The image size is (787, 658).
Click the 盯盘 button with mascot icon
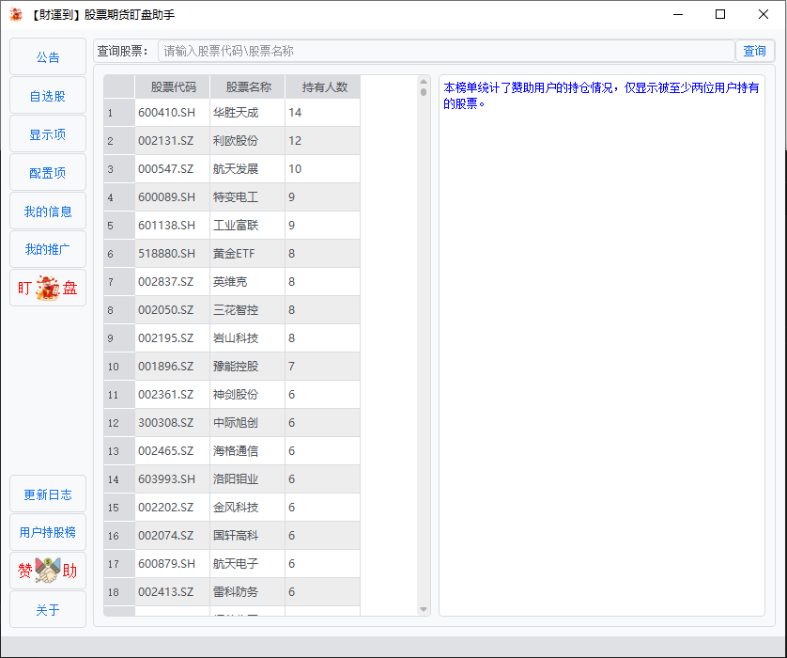[x=48, y=288]
